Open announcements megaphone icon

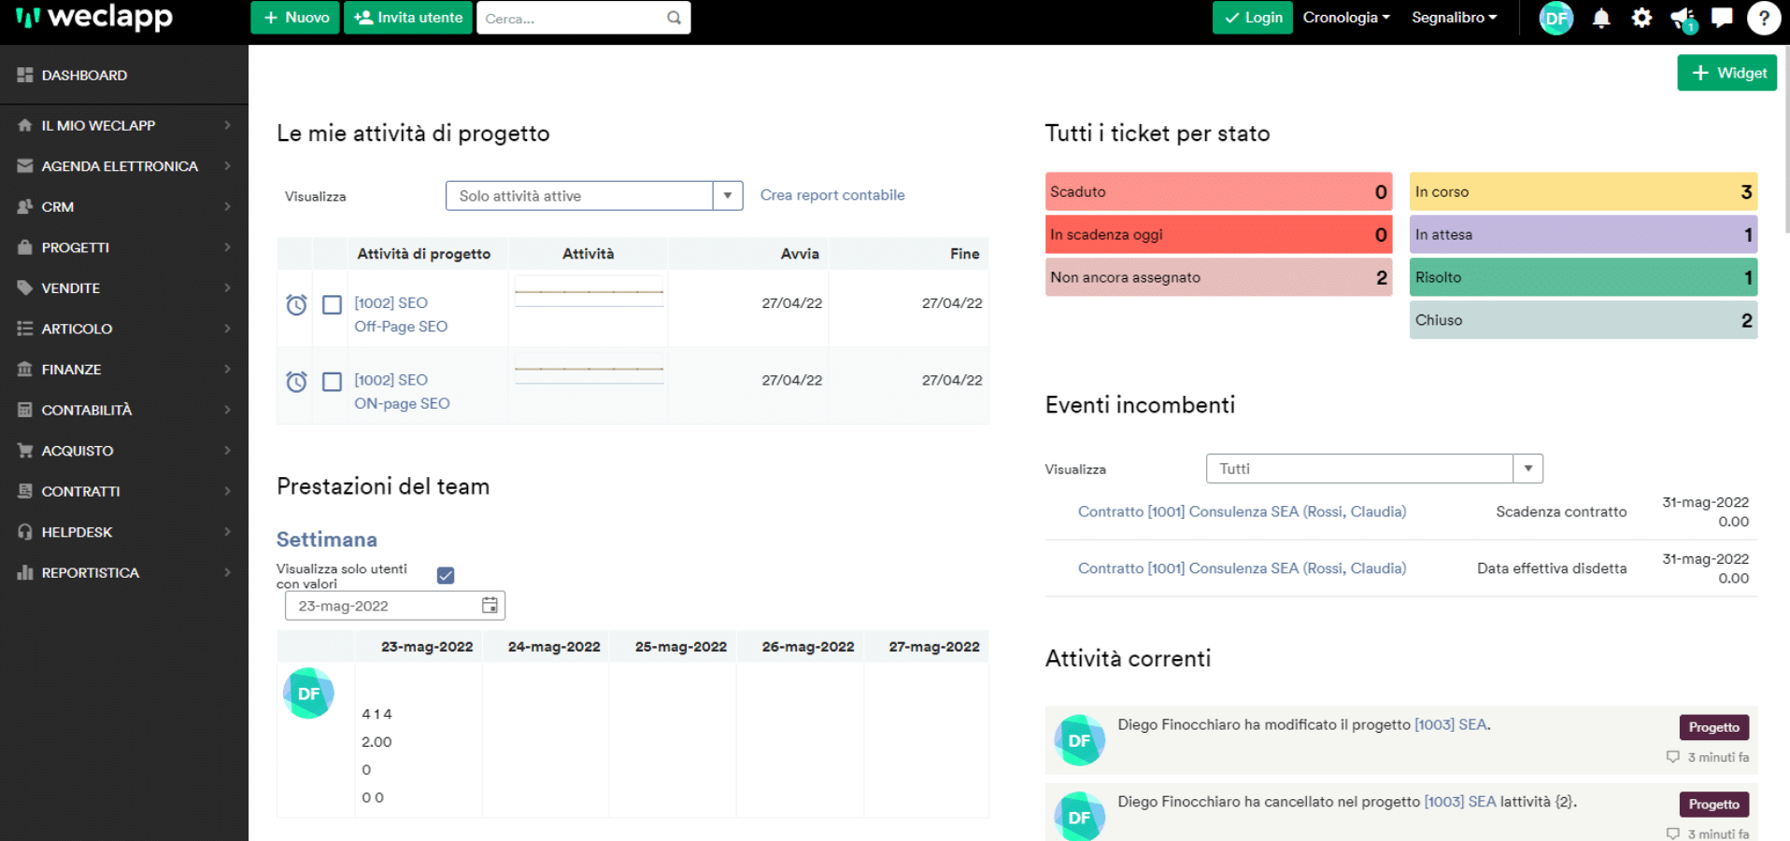coord(1683,19)
